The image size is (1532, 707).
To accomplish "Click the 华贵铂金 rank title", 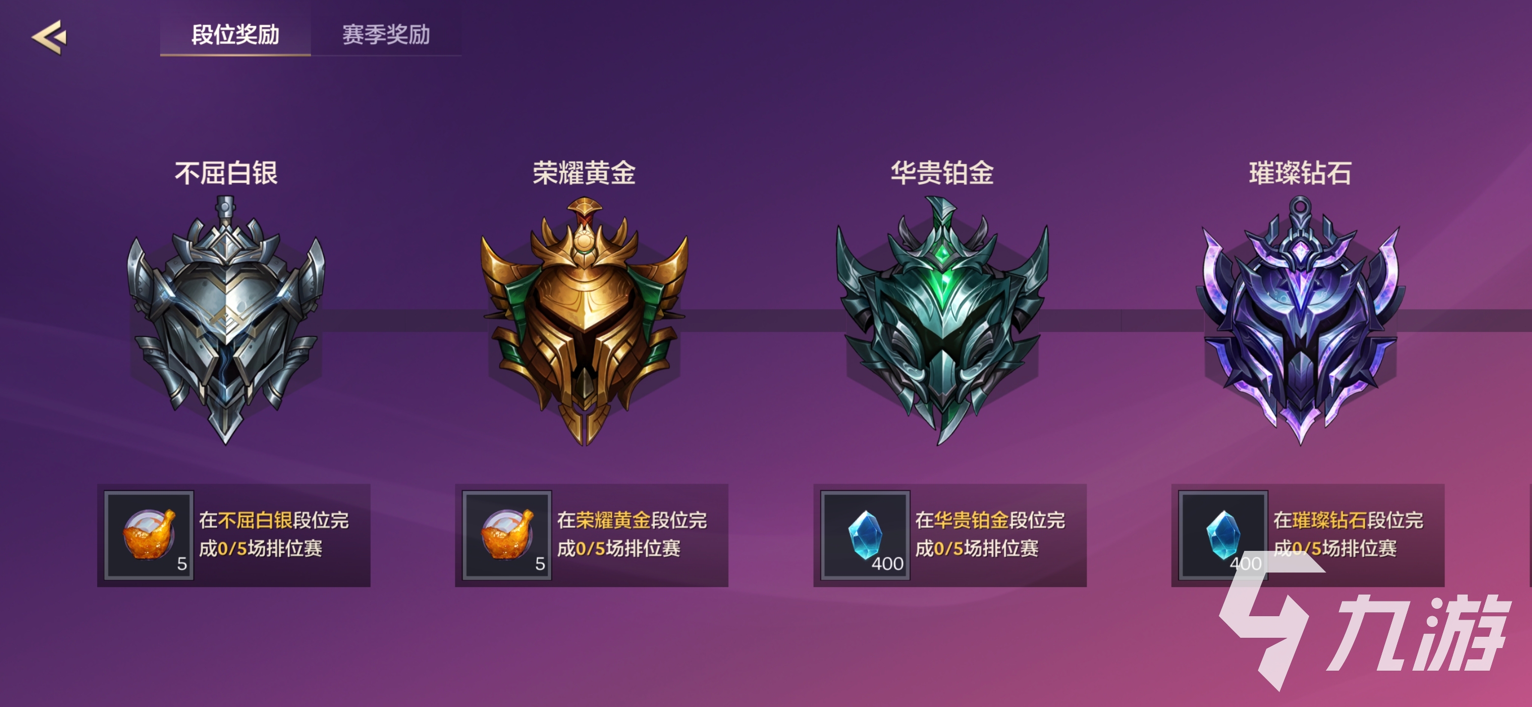I will [943, 173].
